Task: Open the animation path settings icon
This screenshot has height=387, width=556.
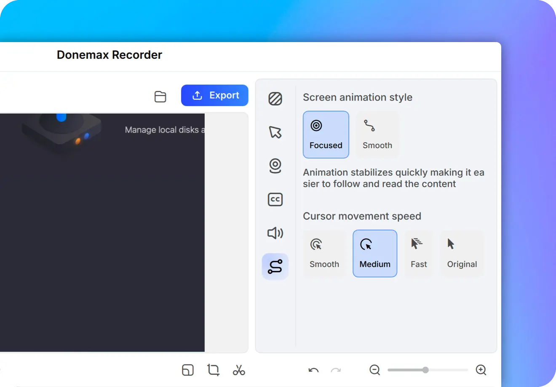Action: [275, 266]
